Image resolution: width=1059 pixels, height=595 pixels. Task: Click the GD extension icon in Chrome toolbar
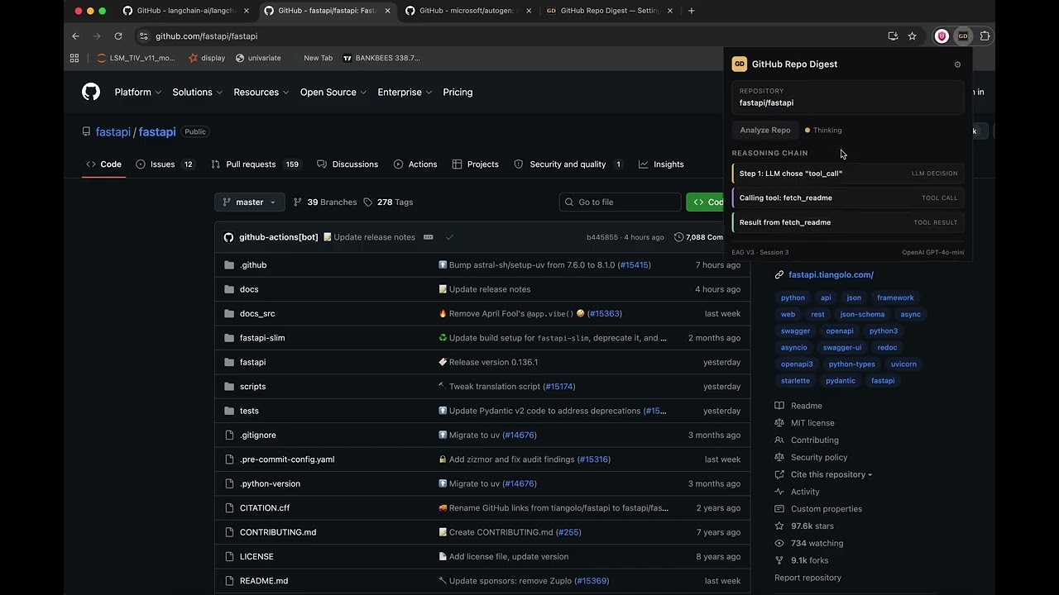[963, 36]
